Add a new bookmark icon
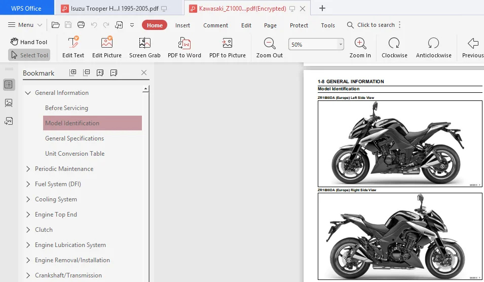The width and height of the screenshot is (484, 282). coord(100,73)
